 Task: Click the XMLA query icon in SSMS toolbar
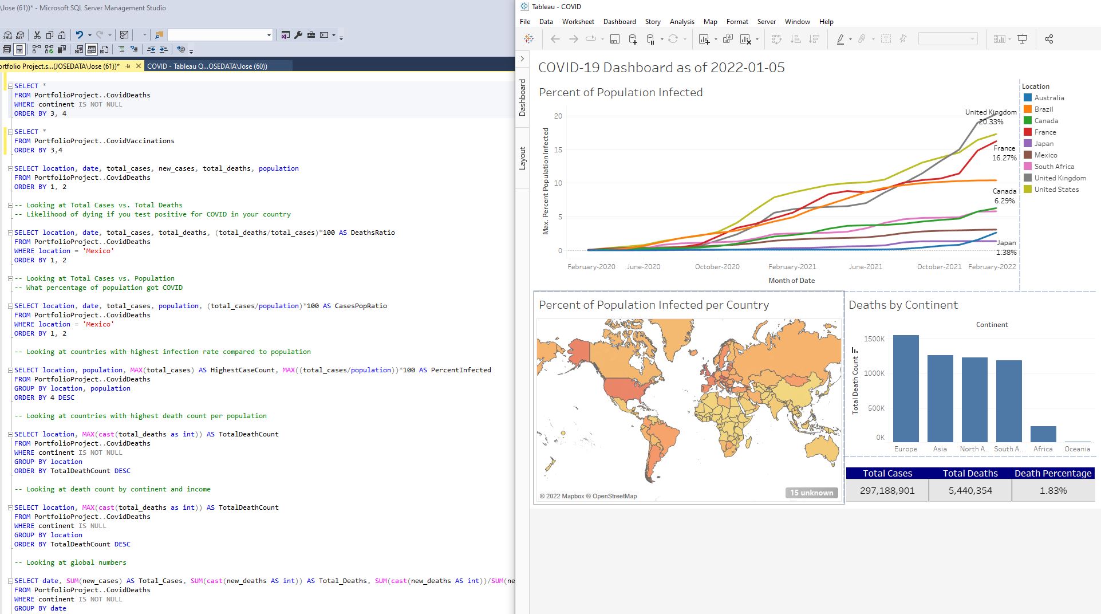(x=8, y=35)
